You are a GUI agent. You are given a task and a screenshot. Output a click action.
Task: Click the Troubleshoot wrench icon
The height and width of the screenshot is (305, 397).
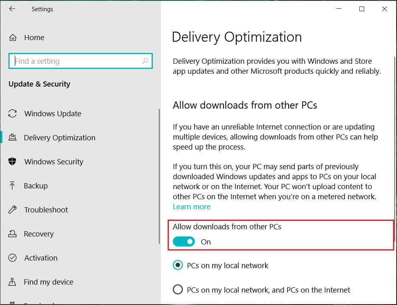coord(12,210)
